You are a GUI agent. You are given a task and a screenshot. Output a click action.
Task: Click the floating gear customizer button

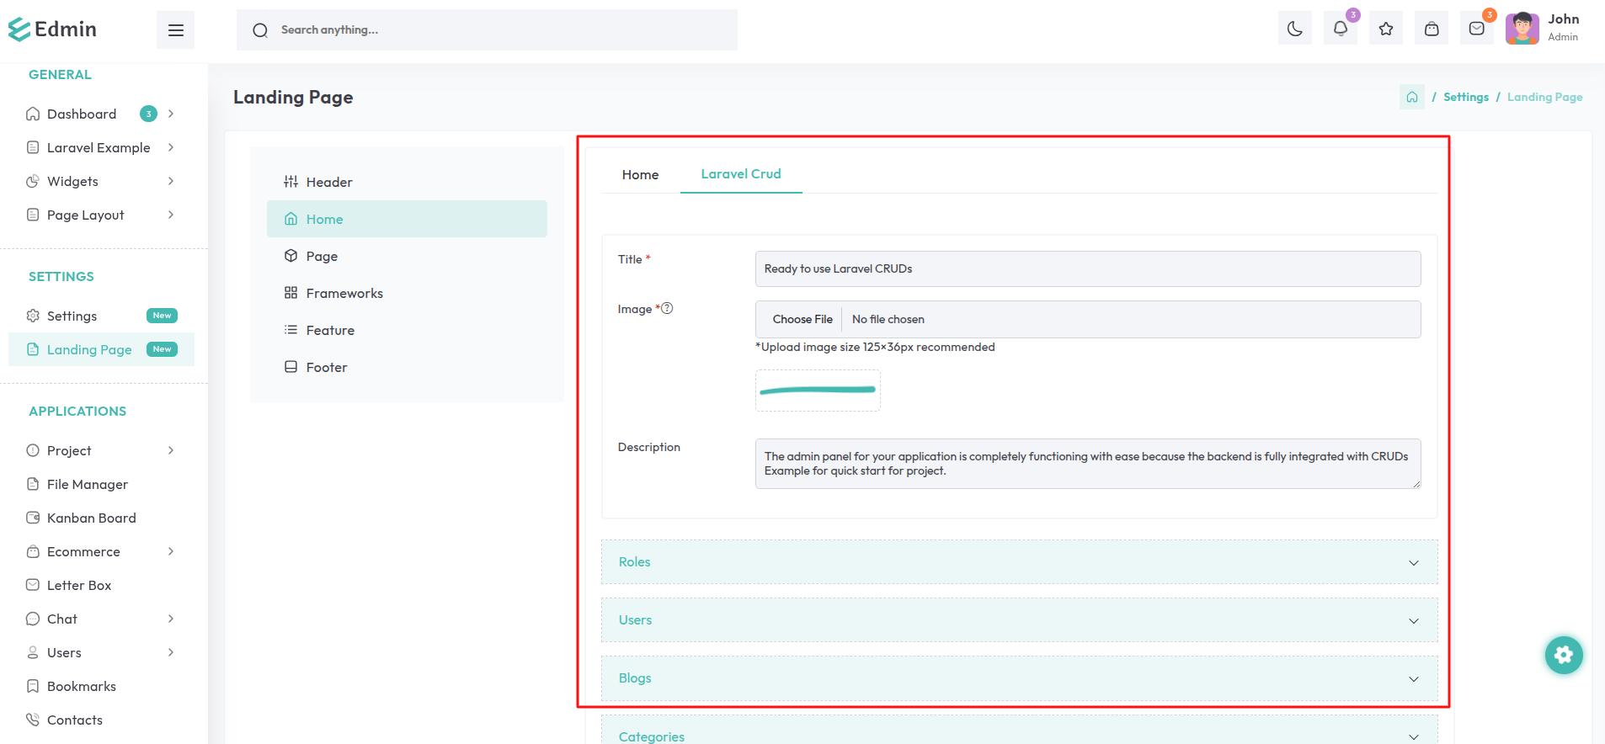click(1563, 655)
